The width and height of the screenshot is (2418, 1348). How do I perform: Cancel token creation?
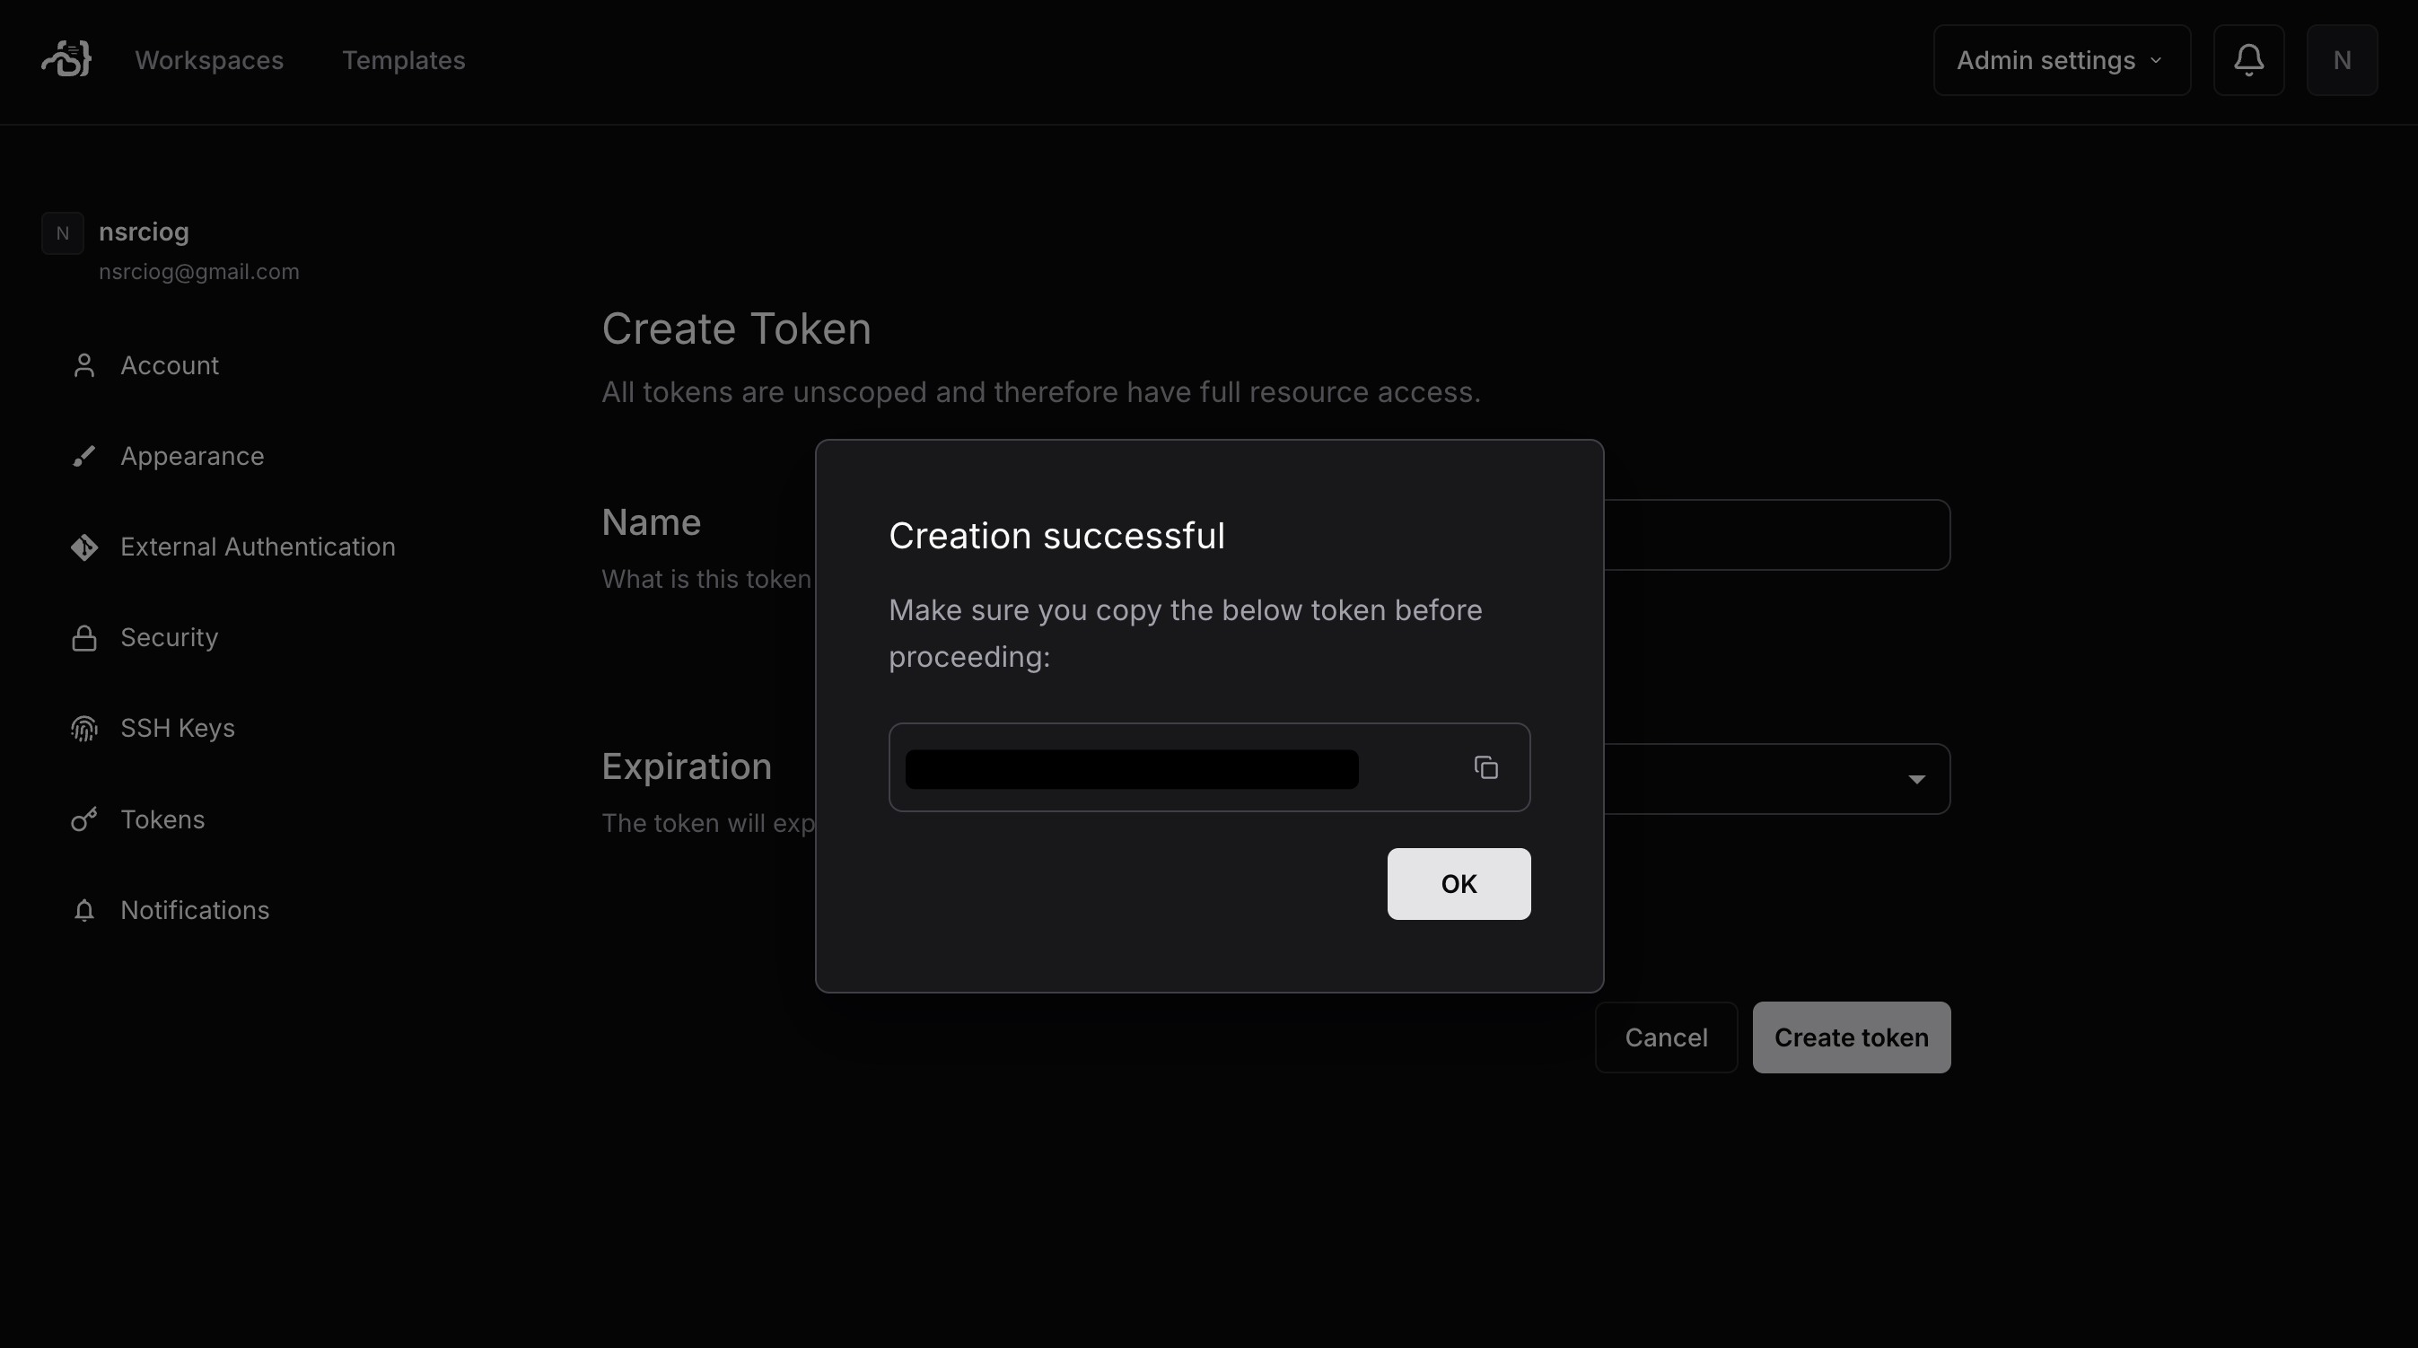(1665, 1037)
